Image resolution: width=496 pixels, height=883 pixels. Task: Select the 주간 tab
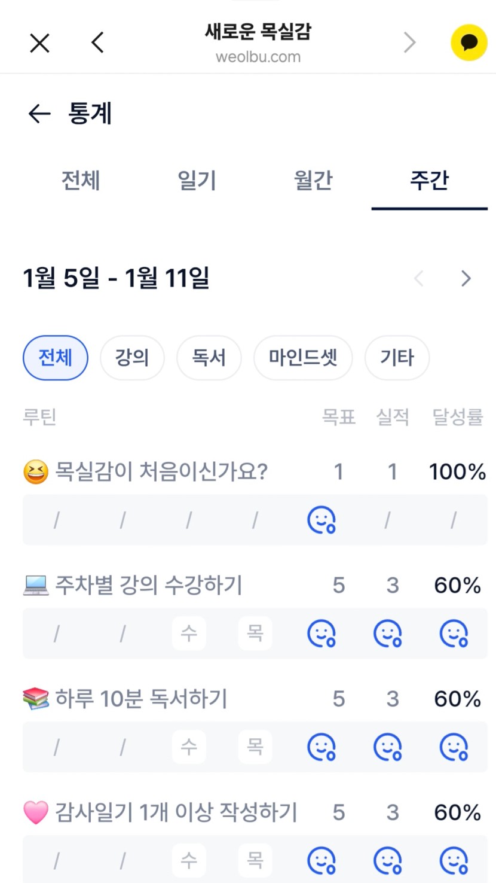coord(429,181)
